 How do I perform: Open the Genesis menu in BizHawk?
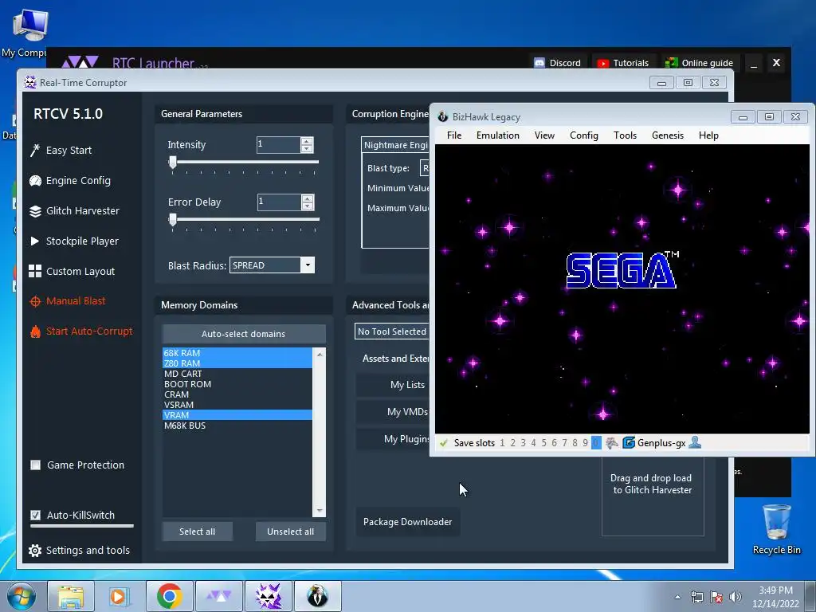(668, 135)
